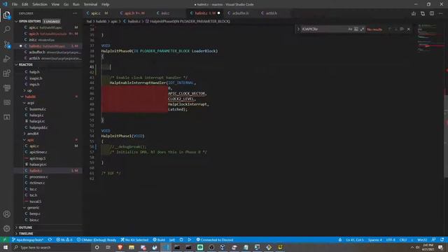The height and width of the screenshot is (252, 448).
Task: Open Source Control view in activity bar
Action: [x=7, y=44]
